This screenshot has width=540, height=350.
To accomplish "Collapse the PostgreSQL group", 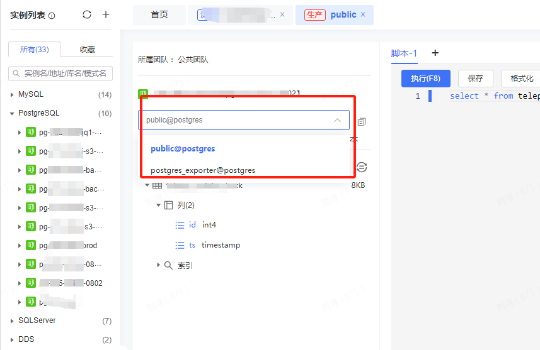I will (12, 113).
